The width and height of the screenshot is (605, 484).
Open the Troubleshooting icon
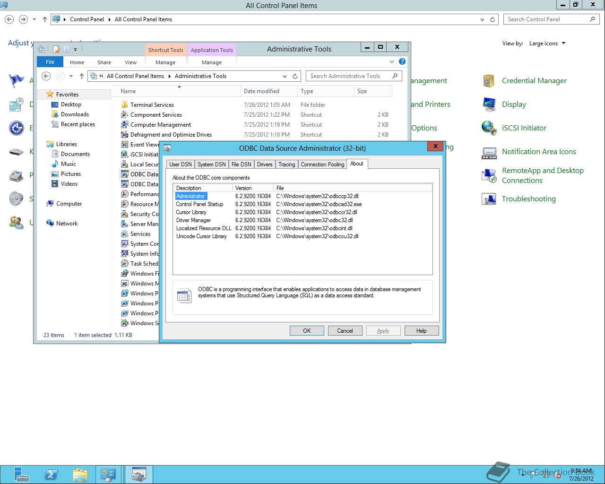click(x=489, y=199)
